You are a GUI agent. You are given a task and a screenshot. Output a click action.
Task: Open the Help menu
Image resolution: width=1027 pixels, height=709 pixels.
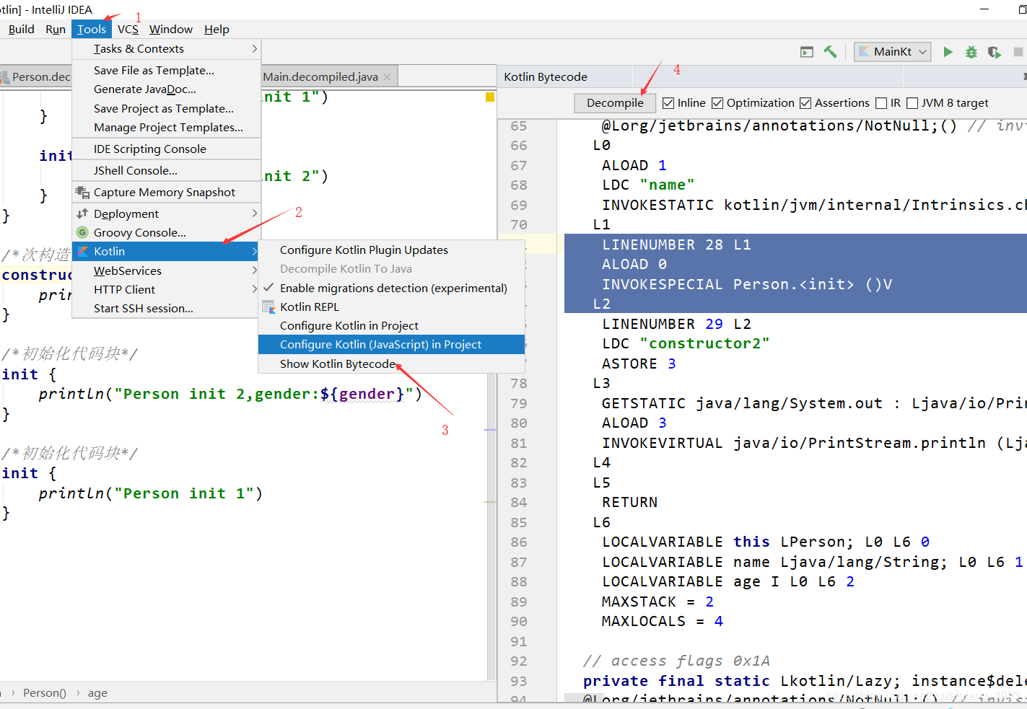pyautogui.click(x=217, y=29)
